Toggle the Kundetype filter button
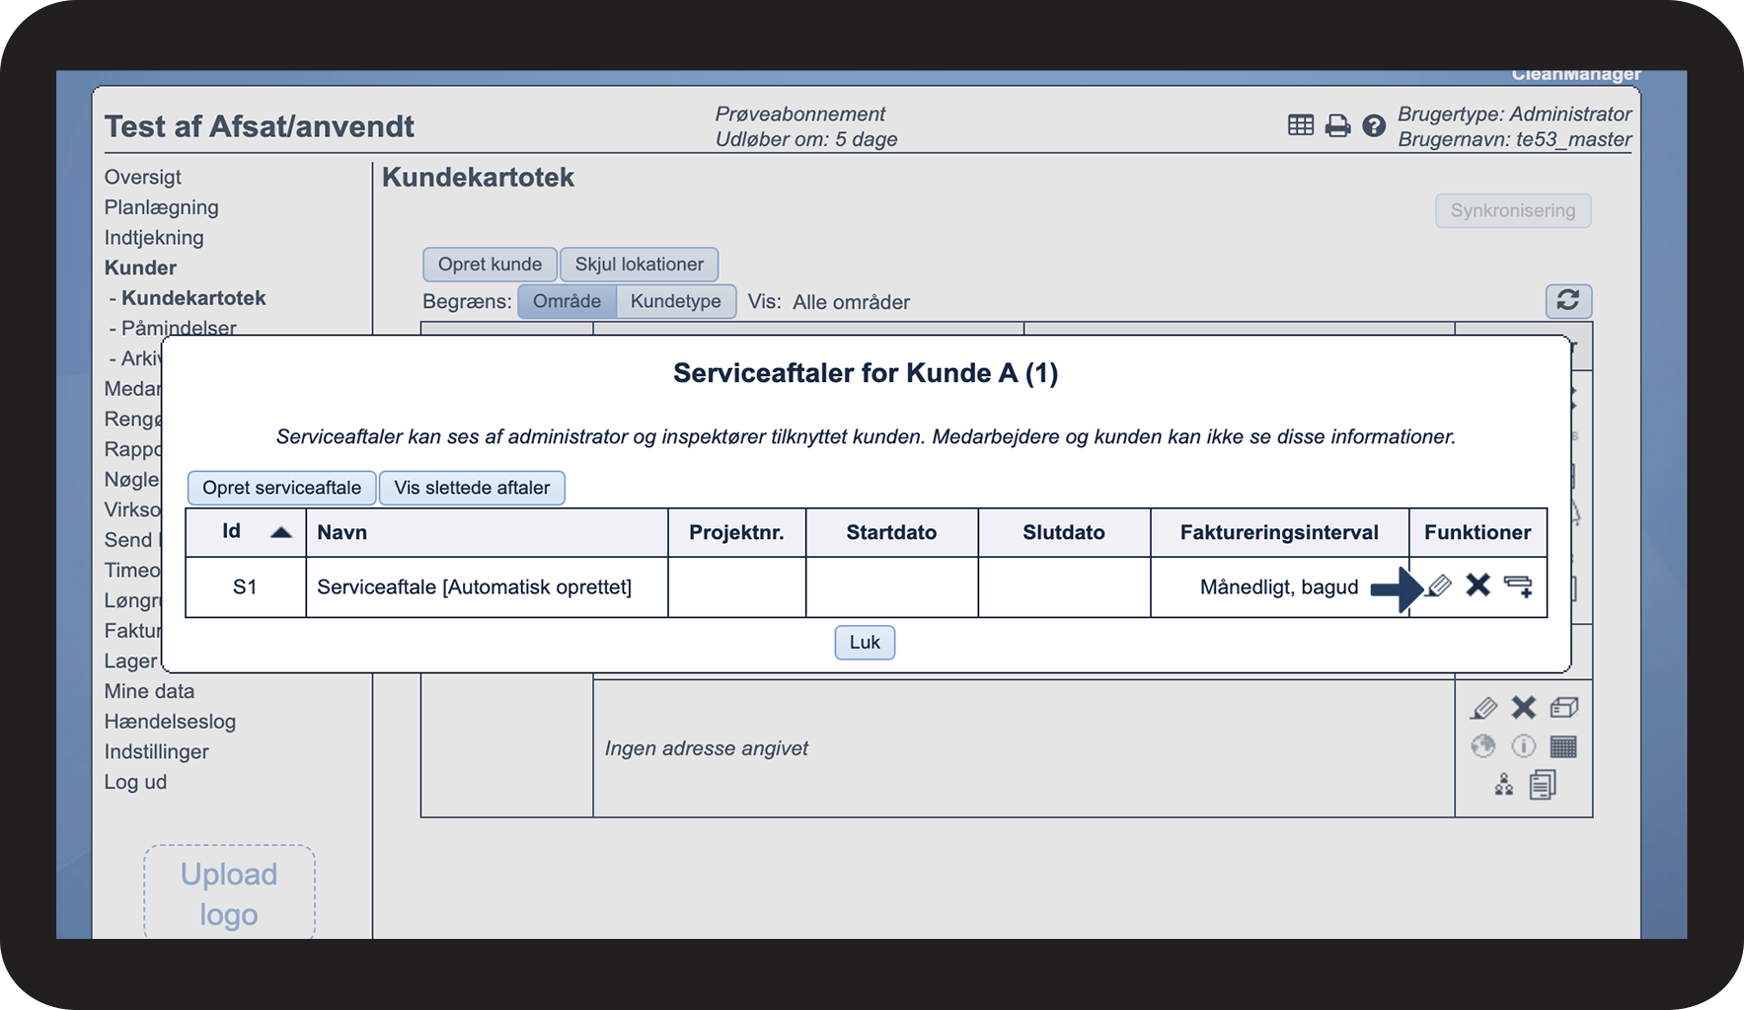1744x1010 pixels. pos(676,301)
